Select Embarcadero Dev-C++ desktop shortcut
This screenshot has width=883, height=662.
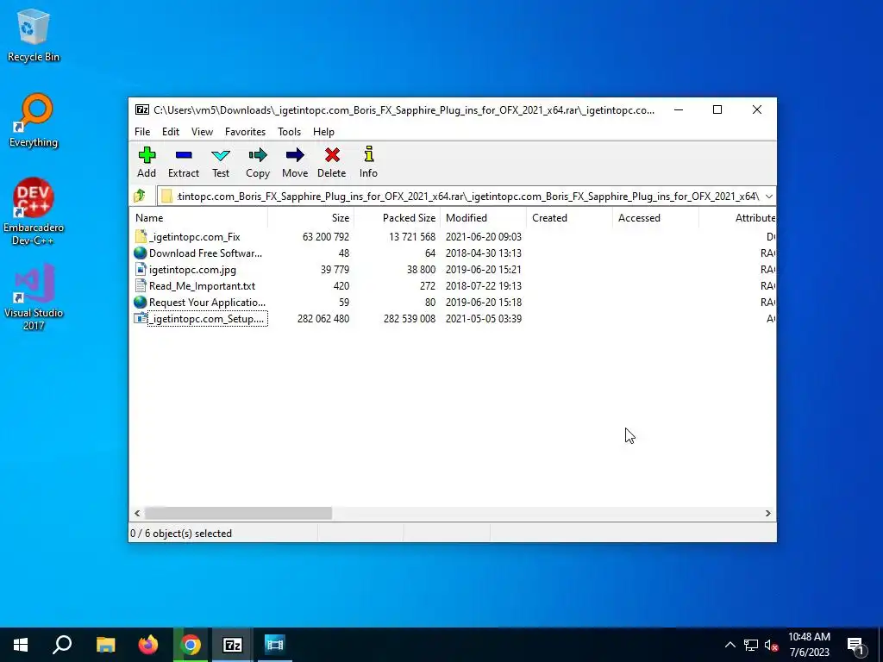[34, 212]
